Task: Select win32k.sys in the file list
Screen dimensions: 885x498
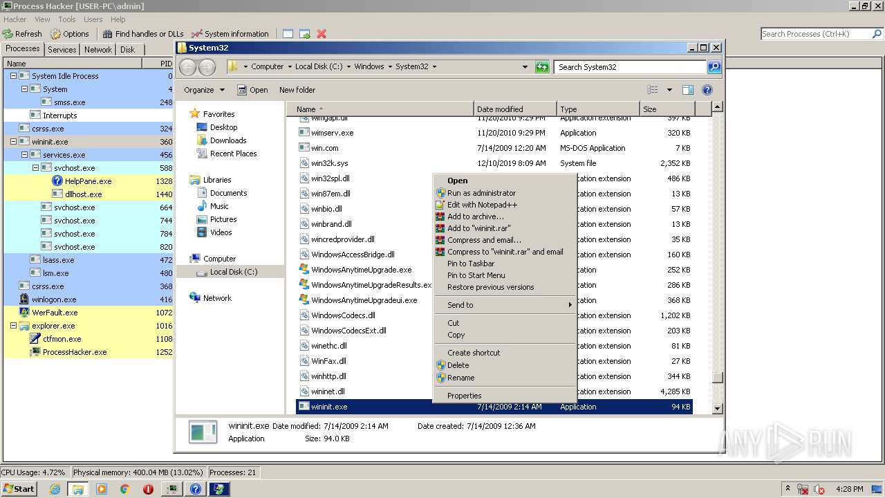Action: click(x=329, y=163)
